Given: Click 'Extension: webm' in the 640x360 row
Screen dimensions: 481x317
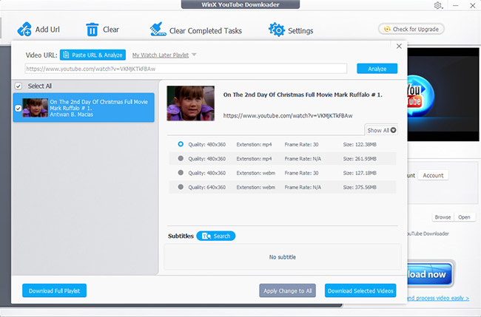Looking at the screenshot, I should 256,187.
